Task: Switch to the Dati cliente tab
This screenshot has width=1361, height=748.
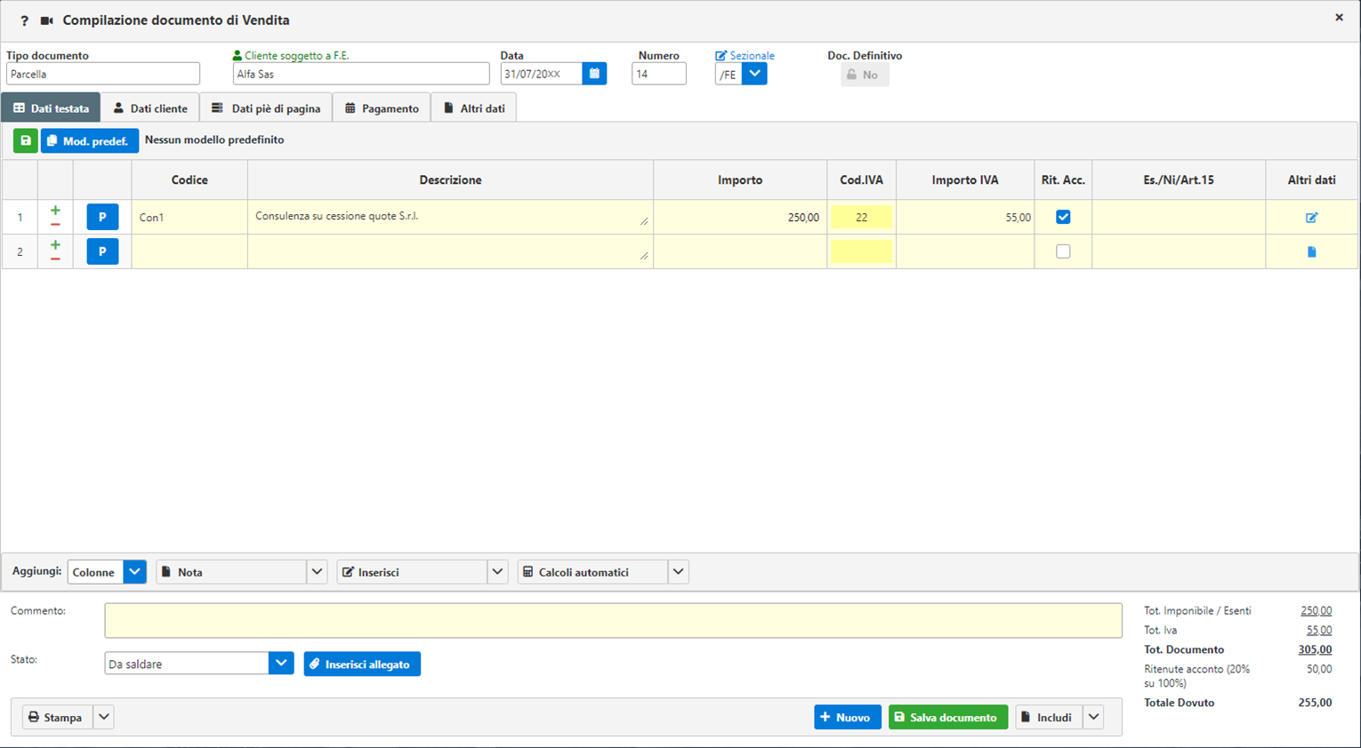Action: coord(150,108)
